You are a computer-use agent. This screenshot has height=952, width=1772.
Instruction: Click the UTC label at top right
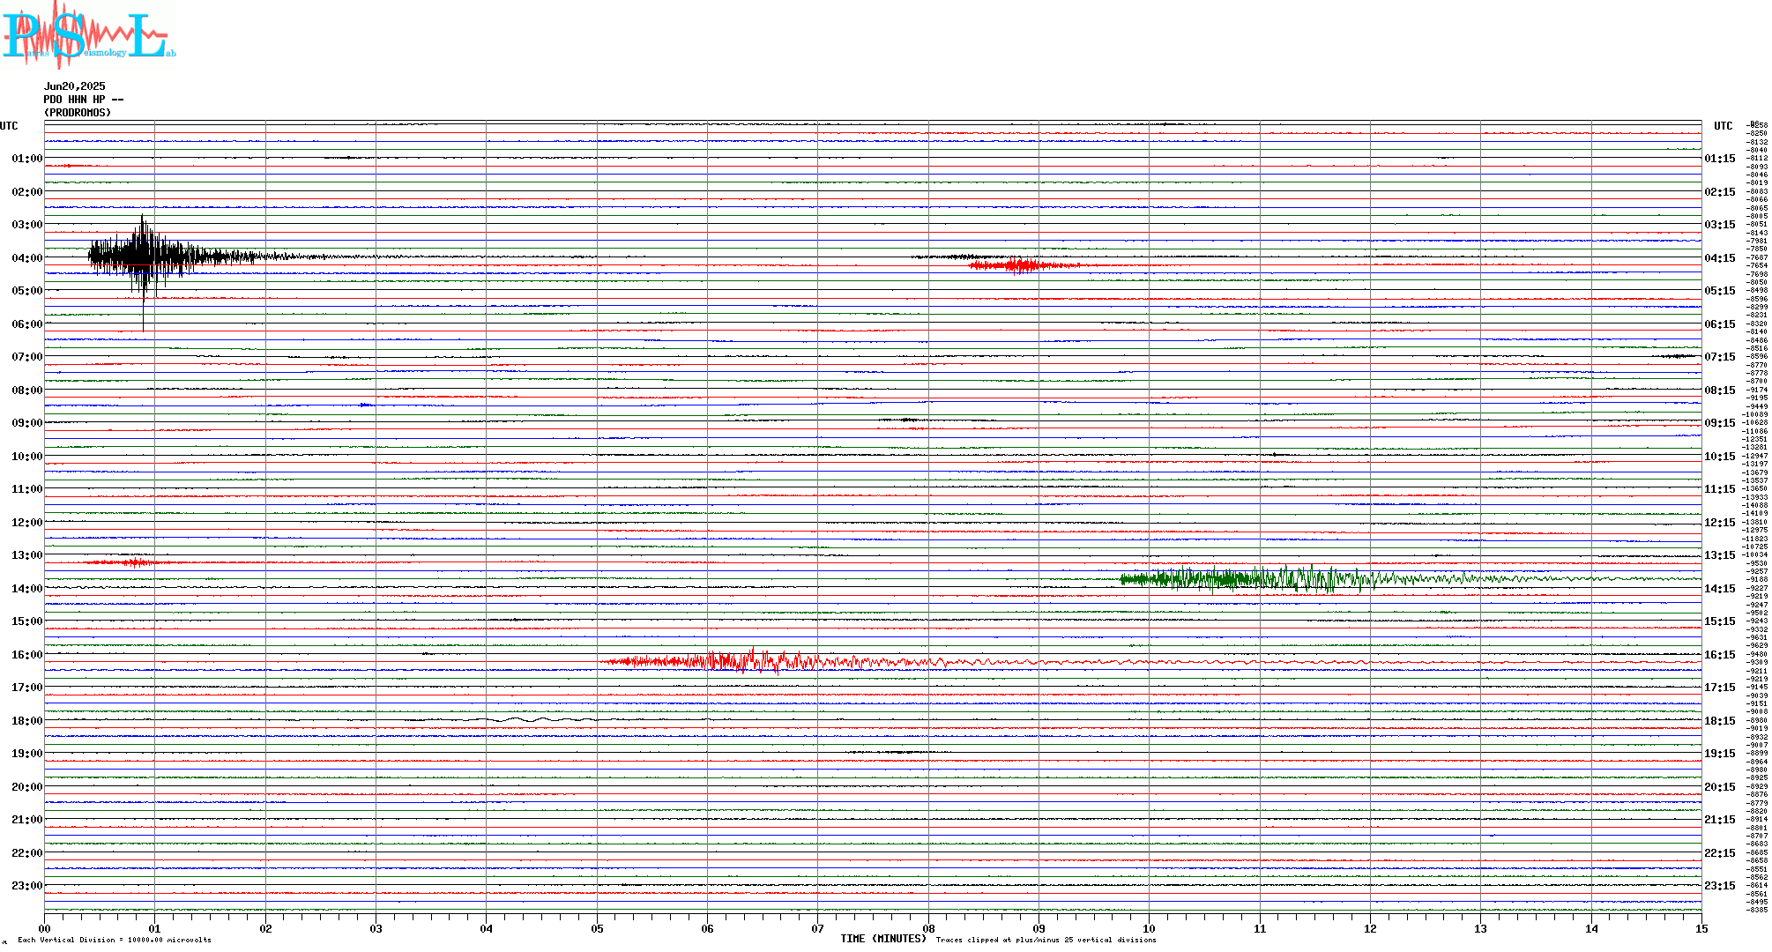[x=1723, y=126]
